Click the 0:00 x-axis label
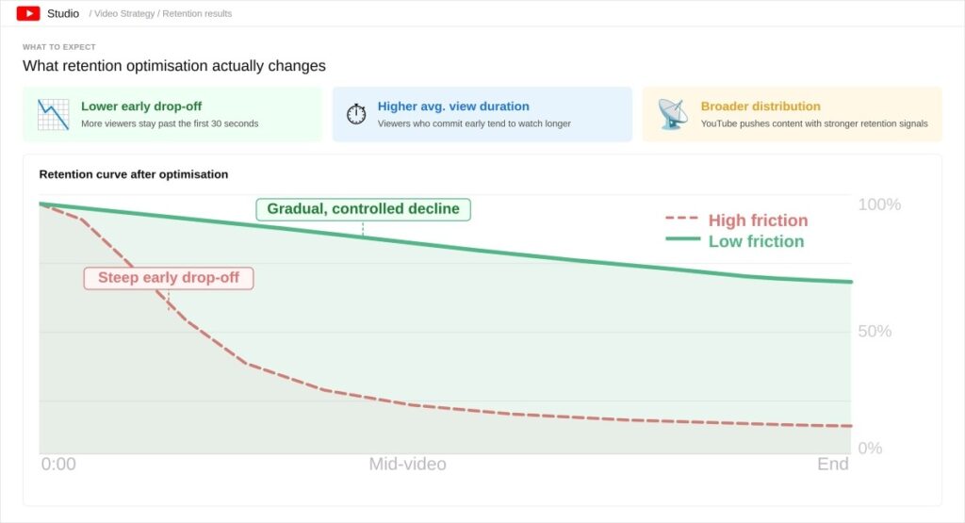The width and height of the screenshot is (965, 523). point(58,464)
